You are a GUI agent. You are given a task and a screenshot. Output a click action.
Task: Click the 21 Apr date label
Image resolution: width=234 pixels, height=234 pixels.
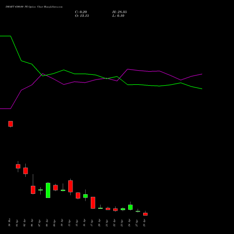107,223
